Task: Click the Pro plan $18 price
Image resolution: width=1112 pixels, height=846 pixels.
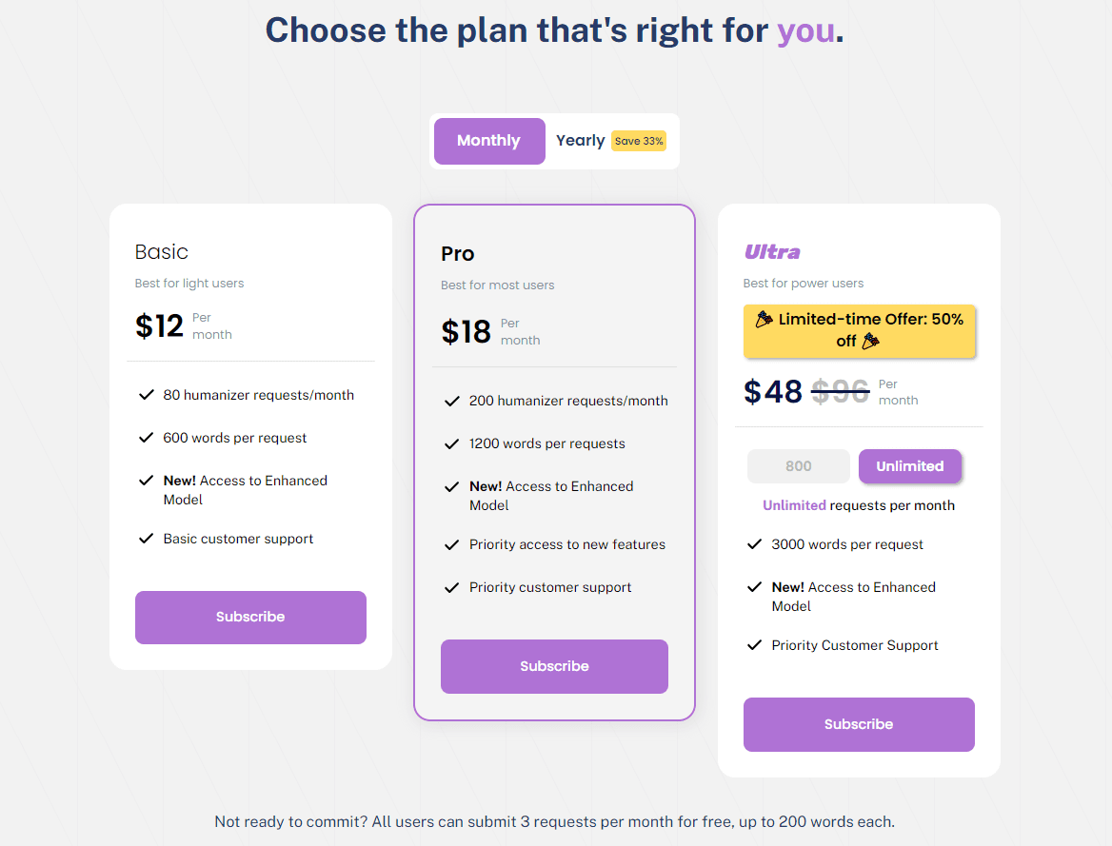Action: coord(467,331)
